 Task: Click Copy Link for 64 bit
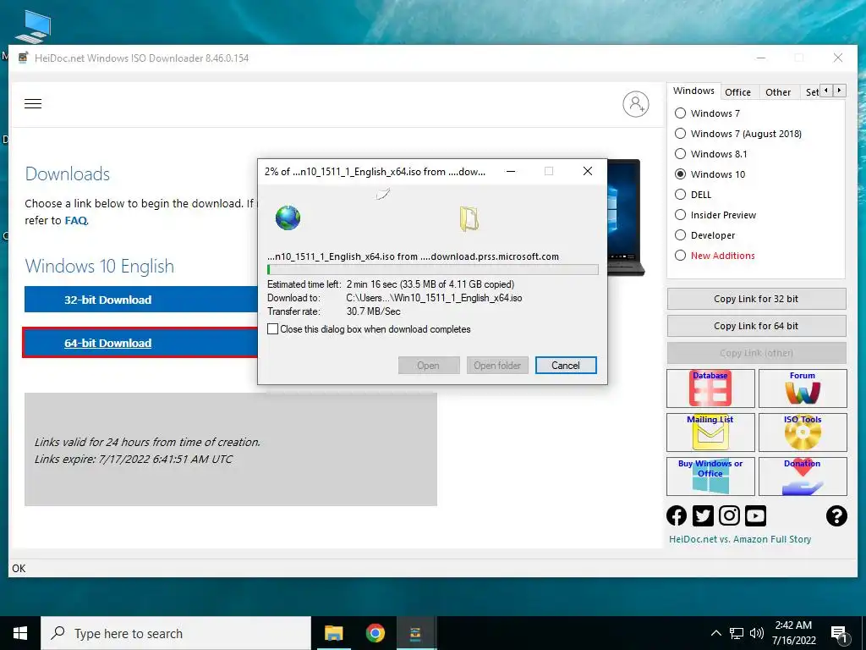coord(756,326)
